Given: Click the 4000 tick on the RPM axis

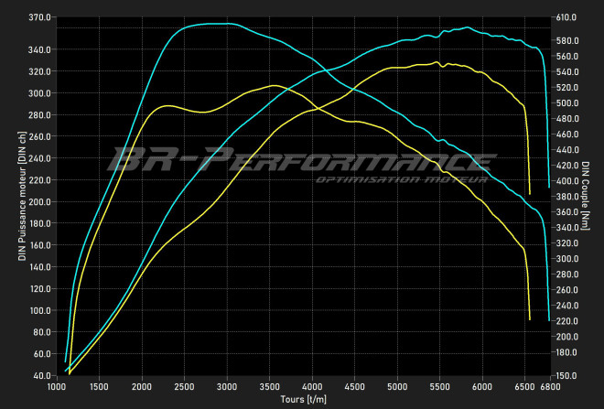Looking at the screenshot, I should (312, 387).
